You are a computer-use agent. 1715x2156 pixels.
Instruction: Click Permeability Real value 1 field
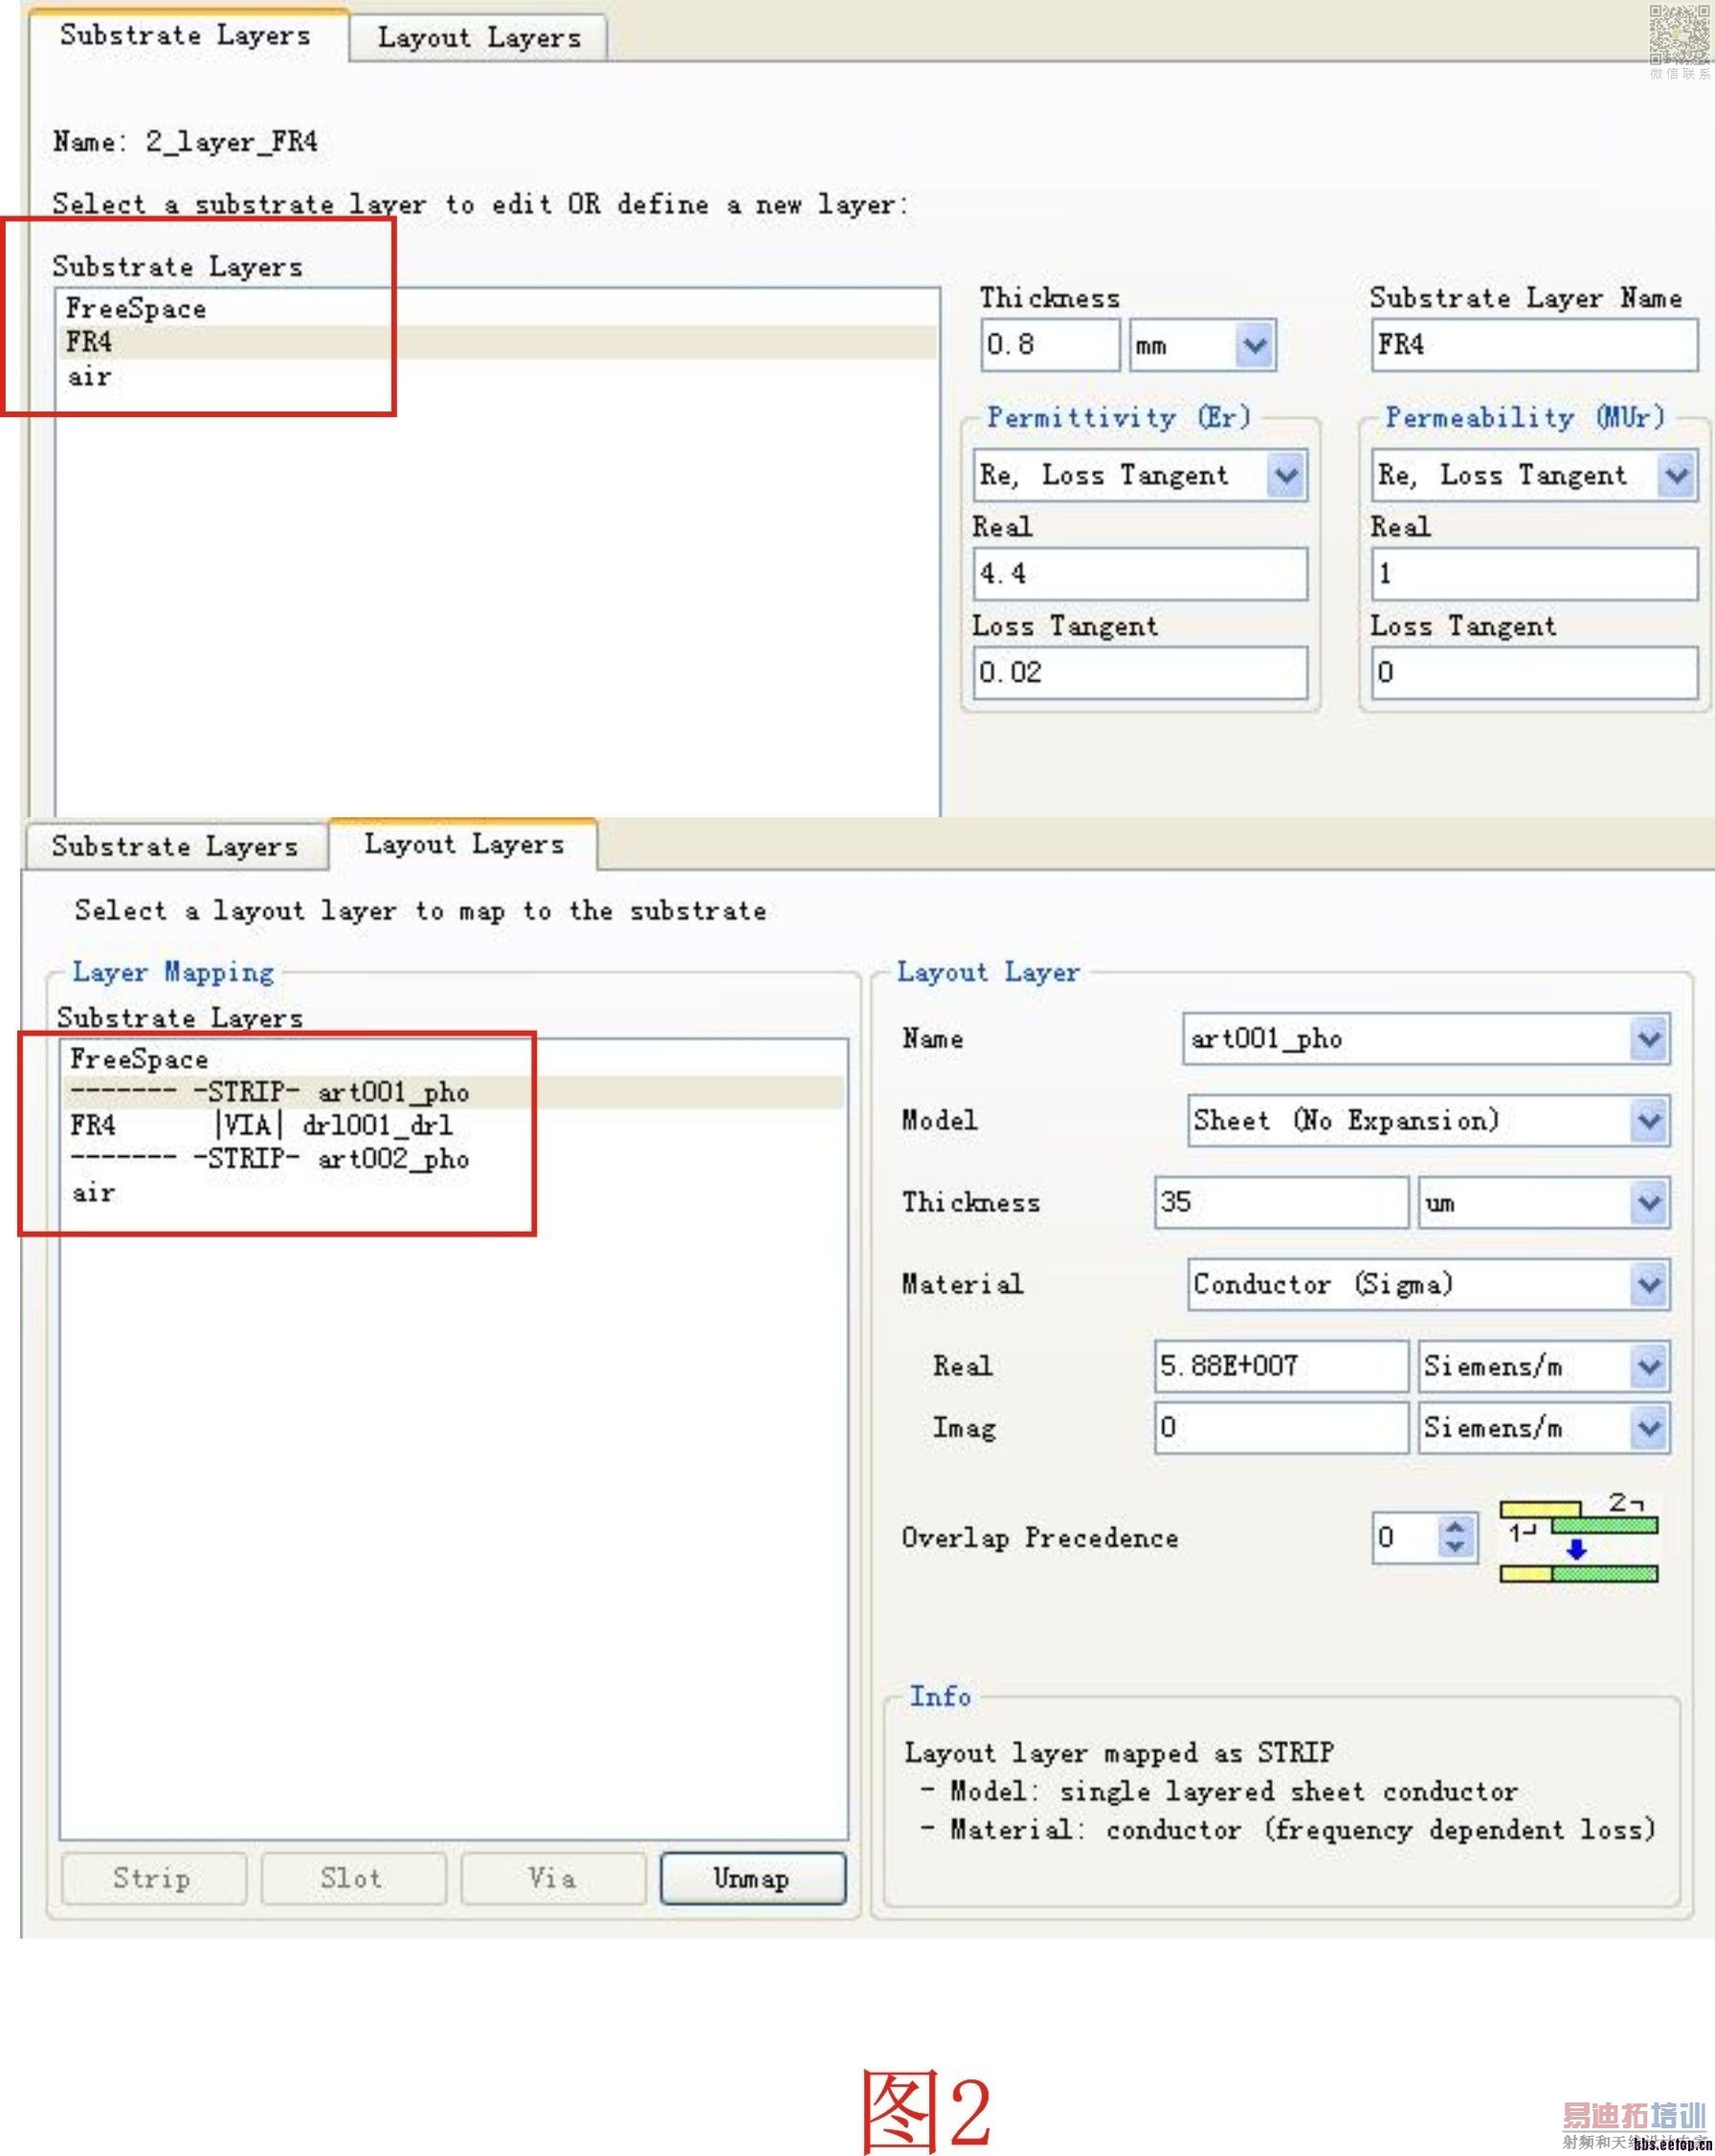tap(1534, 574)
